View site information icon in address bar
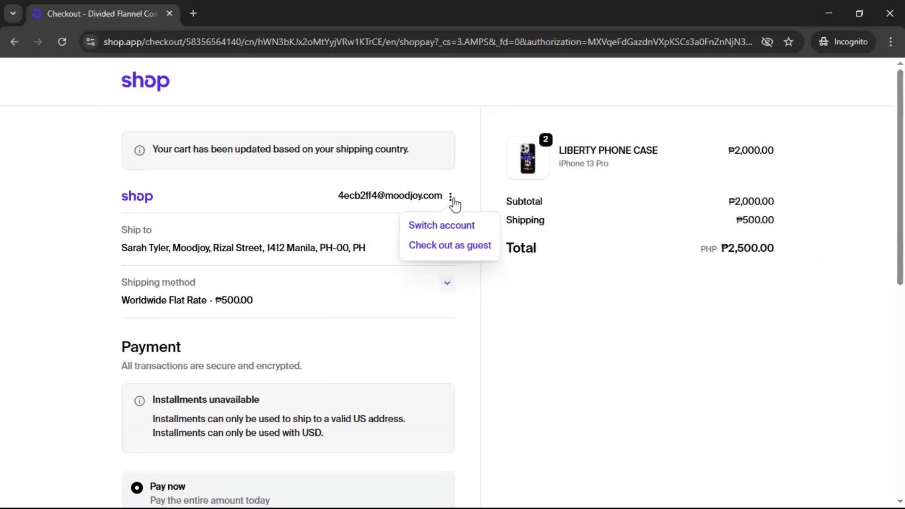 [90, 42]
